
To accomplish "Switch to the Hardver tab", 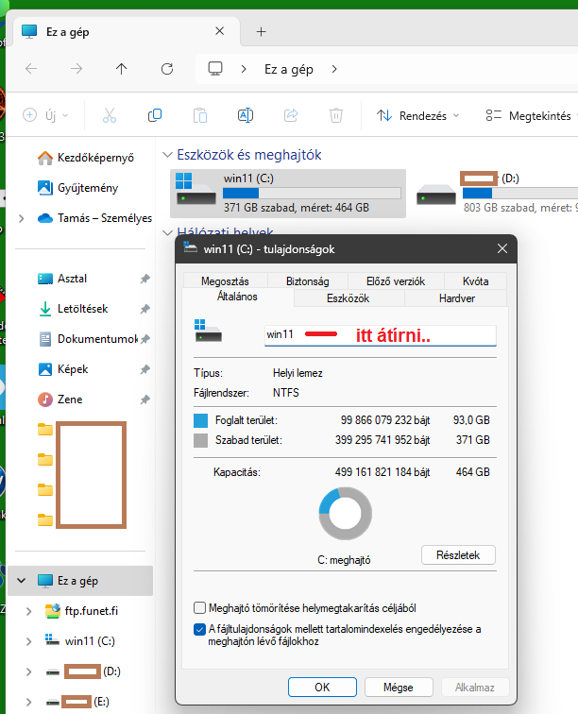I will pyautogui.click(x=457, y=298).
